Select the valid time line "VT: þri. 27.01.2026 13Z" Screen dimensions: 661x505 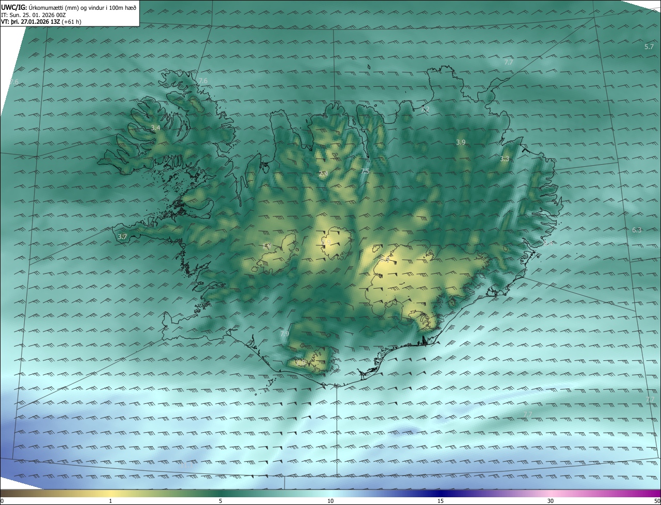coord(30,22)
